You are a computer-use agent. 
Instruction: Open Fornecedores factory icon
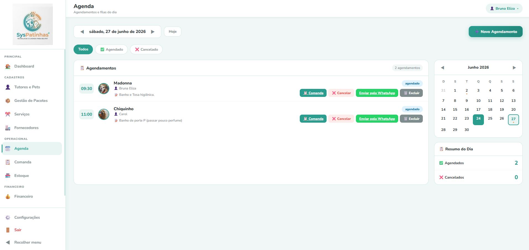8,128
